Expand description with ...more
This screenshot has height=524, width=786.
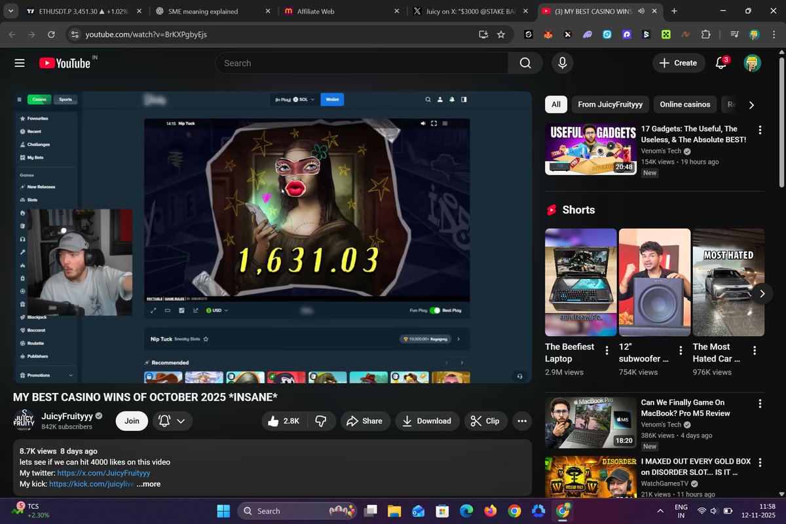(149, 484)
